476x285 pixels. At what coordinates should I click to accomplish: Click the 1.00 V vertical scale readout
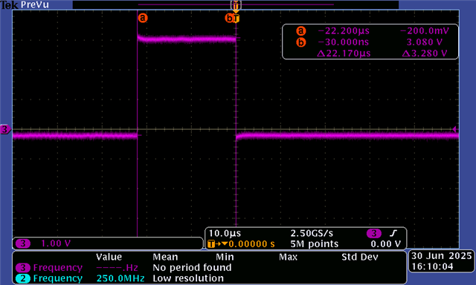click(56, 243)
